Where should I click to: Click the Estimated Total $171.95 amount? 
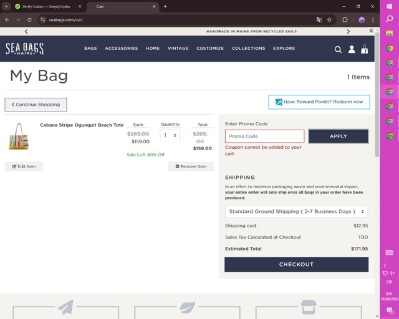(x=359, y=249)
